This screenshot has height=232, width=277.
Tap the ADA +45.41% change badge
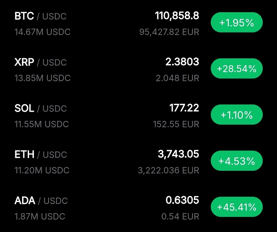pos(237,207)
